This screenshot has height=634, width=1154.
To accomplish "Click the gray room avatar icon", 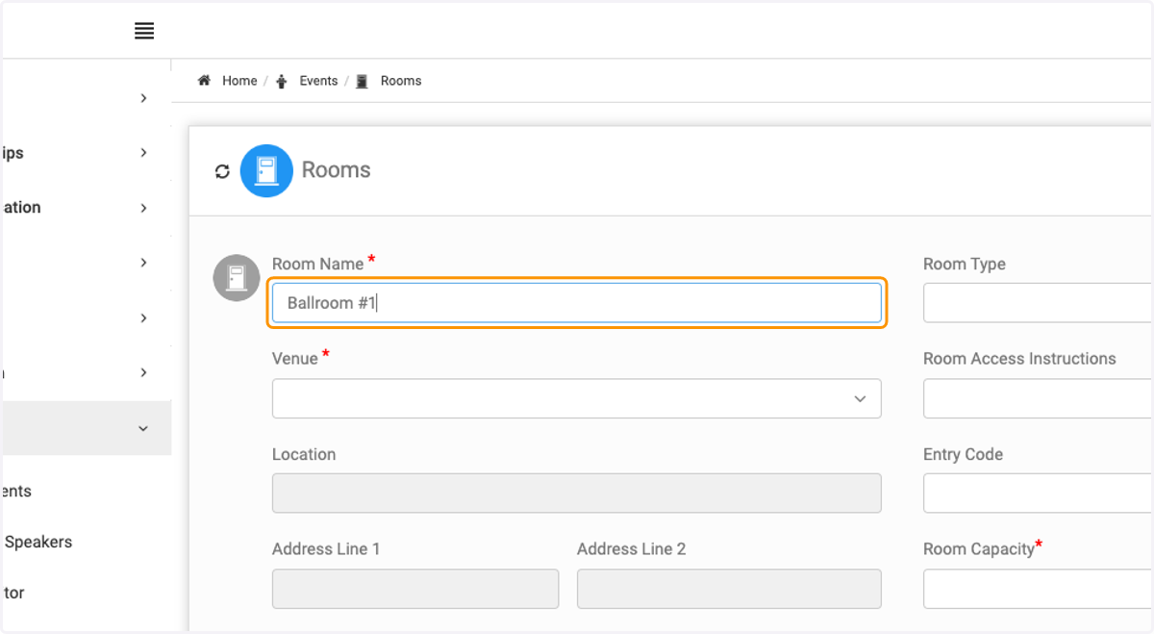I will (237, 278).
